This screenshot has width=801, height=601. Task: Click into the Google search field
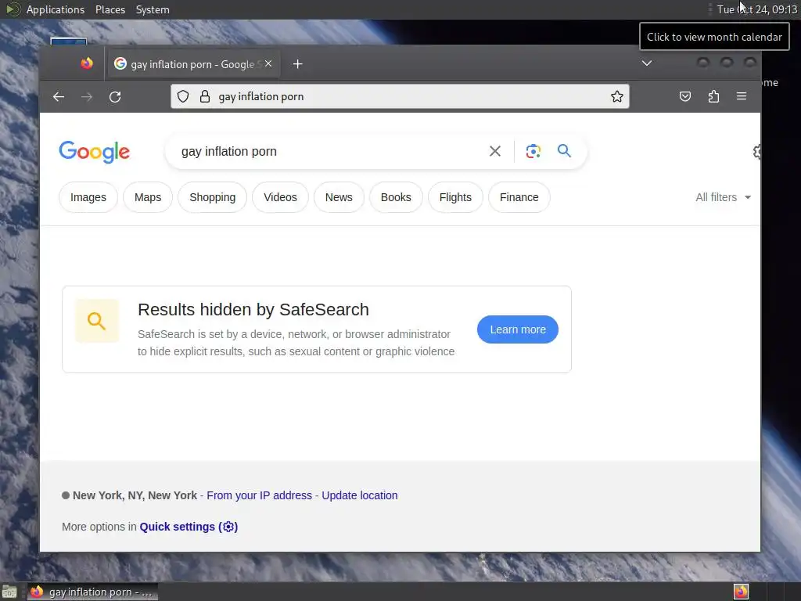327,151
